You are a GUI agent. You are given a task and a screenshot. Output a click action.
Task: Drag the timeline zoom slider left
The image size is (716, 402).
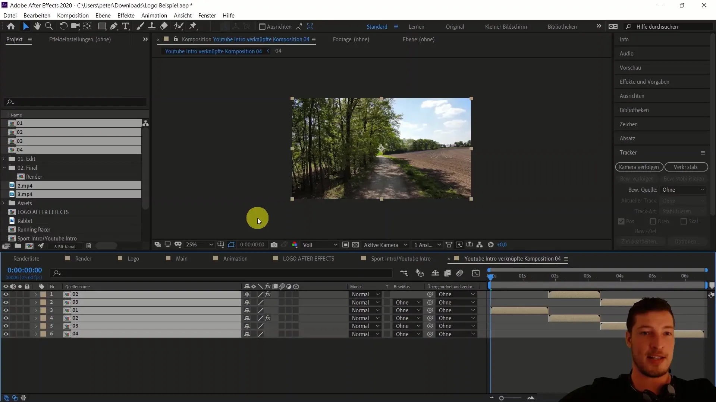point(502,398)
